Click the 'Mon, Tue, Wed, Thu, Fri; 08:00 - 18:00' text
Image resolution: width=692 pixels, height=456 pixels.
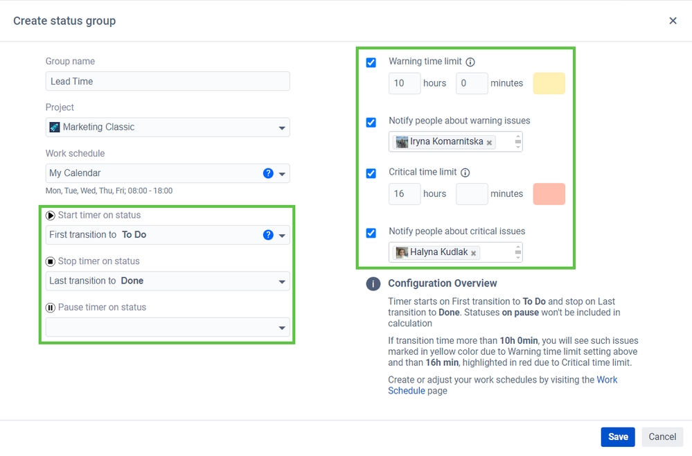[x=109, y=191]
